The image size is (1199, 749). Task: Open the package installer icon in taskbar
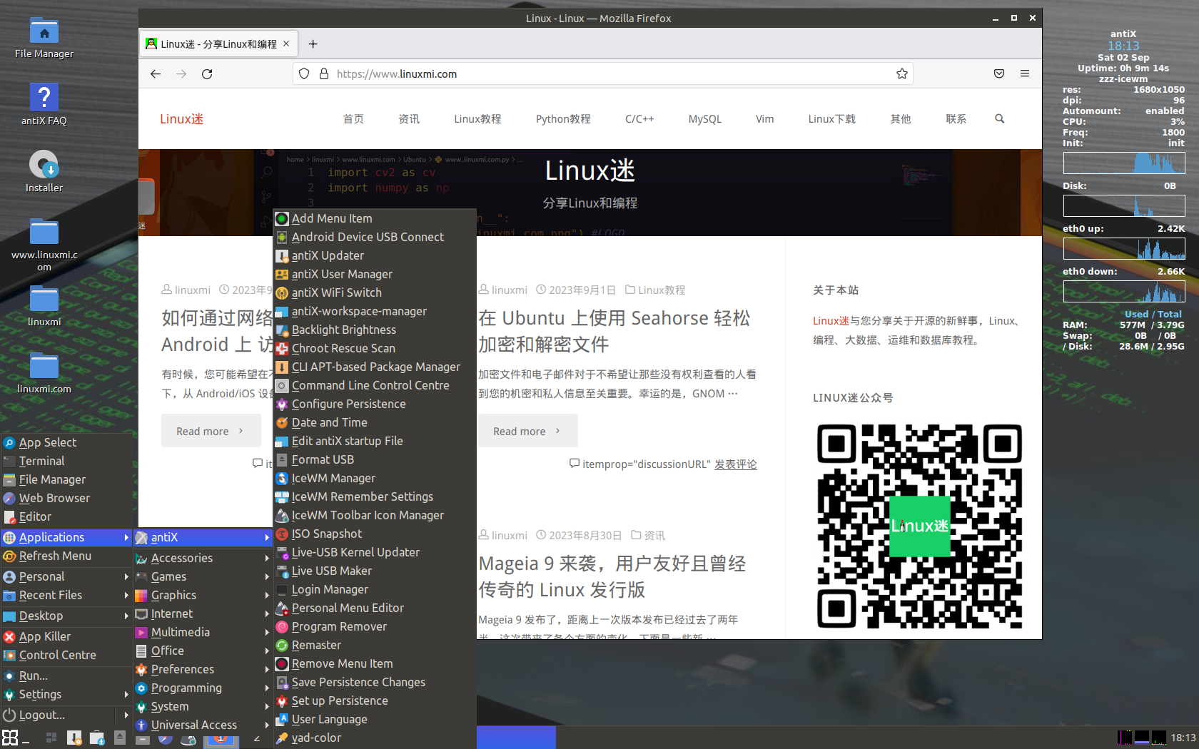tap(97, 738)
